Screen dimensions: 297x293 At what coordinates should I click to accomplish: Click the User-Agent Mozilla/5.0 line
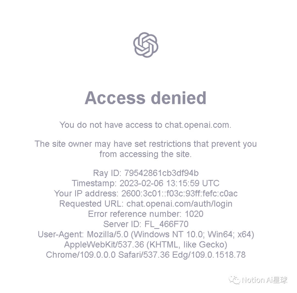pyautogui.click(x=146, y=235)
